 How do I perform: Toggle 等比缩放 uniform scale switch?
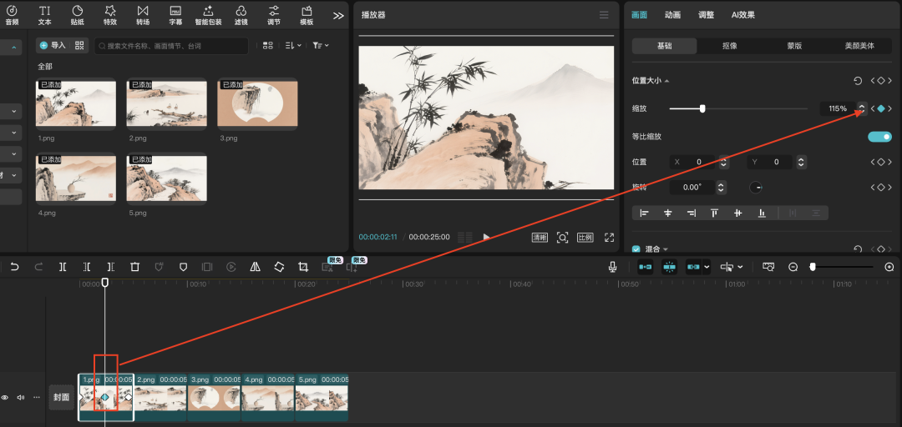point(879,137)
